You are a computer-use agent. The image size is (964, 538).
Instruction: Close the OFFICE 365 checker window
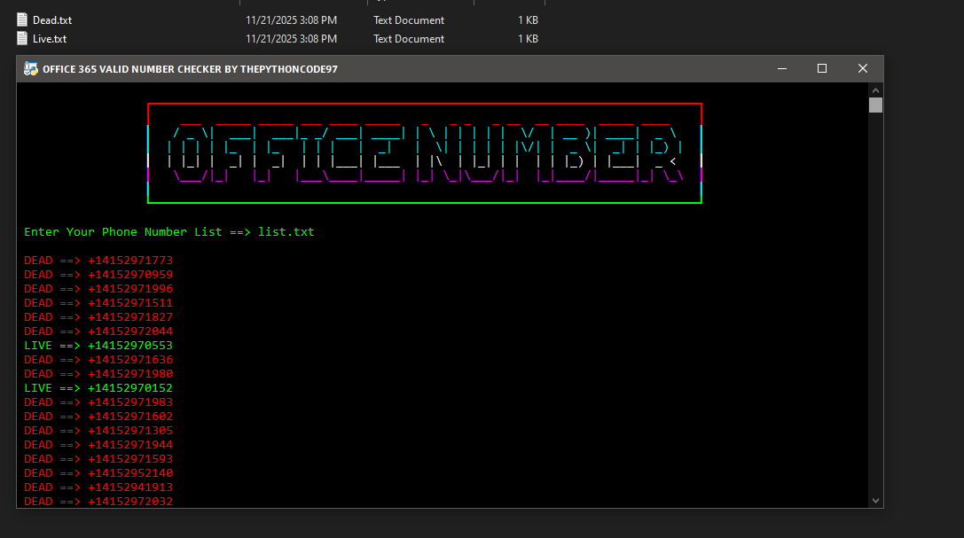(x=862, y=68)
